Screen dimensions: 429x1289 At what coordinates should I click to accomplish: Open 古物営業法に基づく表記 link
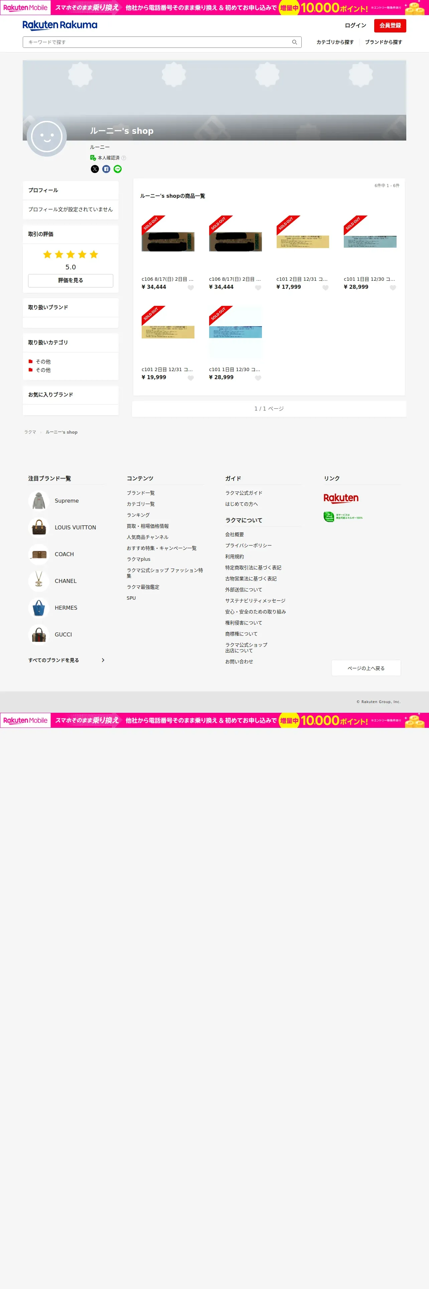click(251, 579)
